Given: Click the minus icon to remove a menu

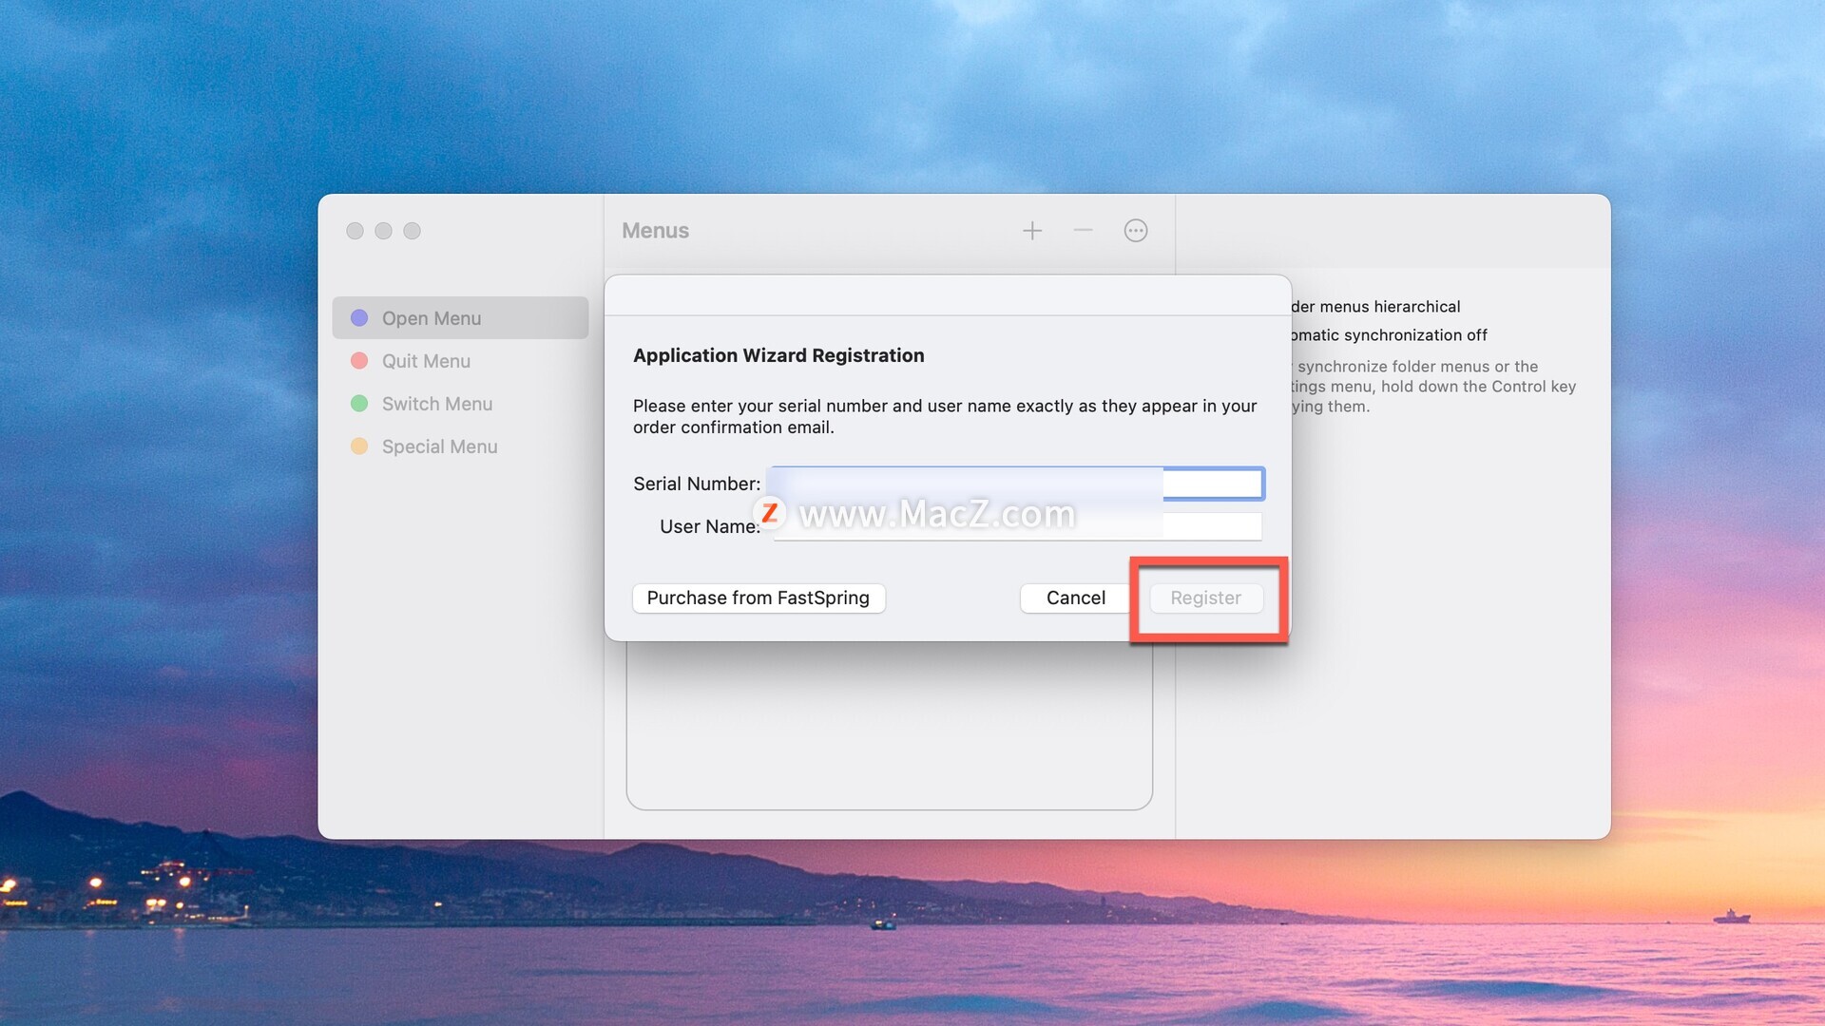Looking at the screenshot, I should click(1083, 231).
